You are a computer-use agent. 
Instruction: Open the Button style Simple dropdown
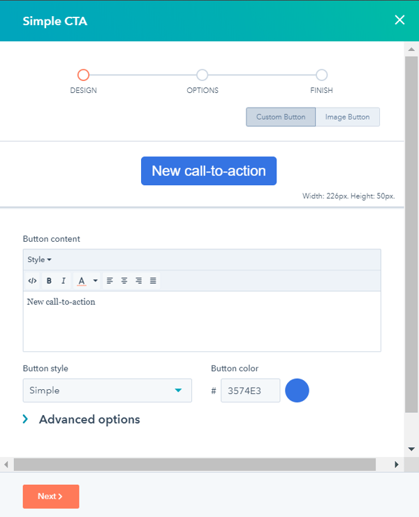pyautogui.click(x=107, y=391)
